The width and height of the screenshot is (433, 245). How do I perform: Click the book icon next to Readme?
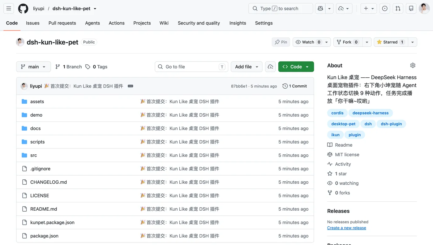(330, 145)
